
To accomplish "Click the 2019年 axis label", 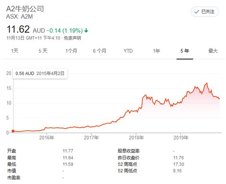I will pos(181,138).
